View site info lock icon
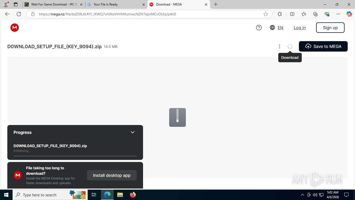This screenshot has width=355, height=200. tap(33, 14)
